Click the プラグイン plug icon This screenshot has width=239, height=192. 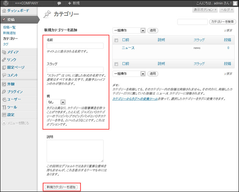click(x=4, y=92)
